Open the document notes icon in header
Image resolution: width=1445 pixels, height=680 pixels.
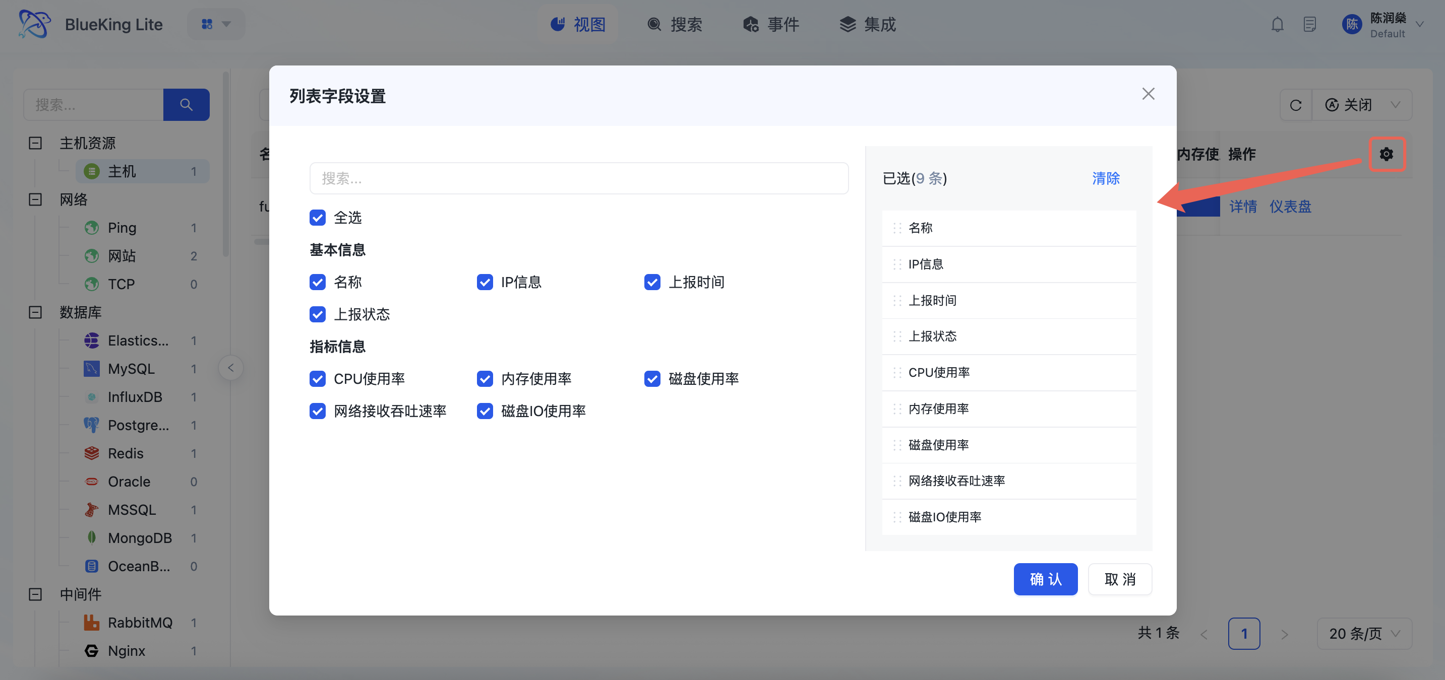1310,25
